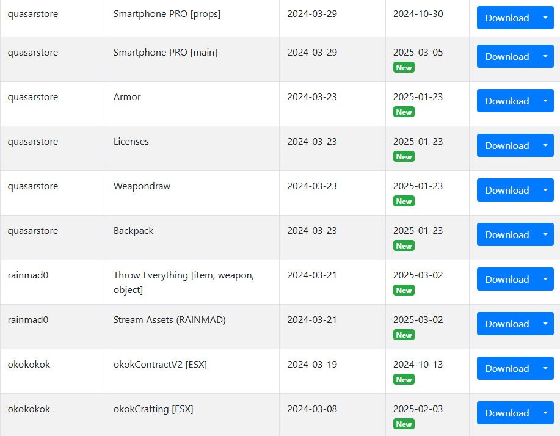This screenshot has height=436, width=560.
Task: Open dropdown caret for Weapondraw
Action: coord(545,191)
